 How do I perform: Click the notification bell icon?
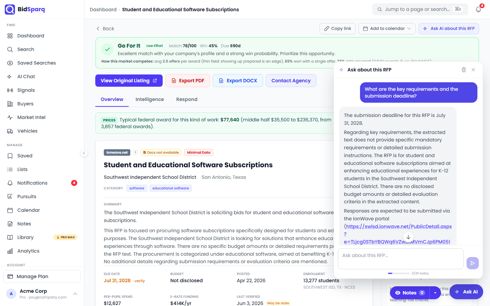[x=478, y=10]
